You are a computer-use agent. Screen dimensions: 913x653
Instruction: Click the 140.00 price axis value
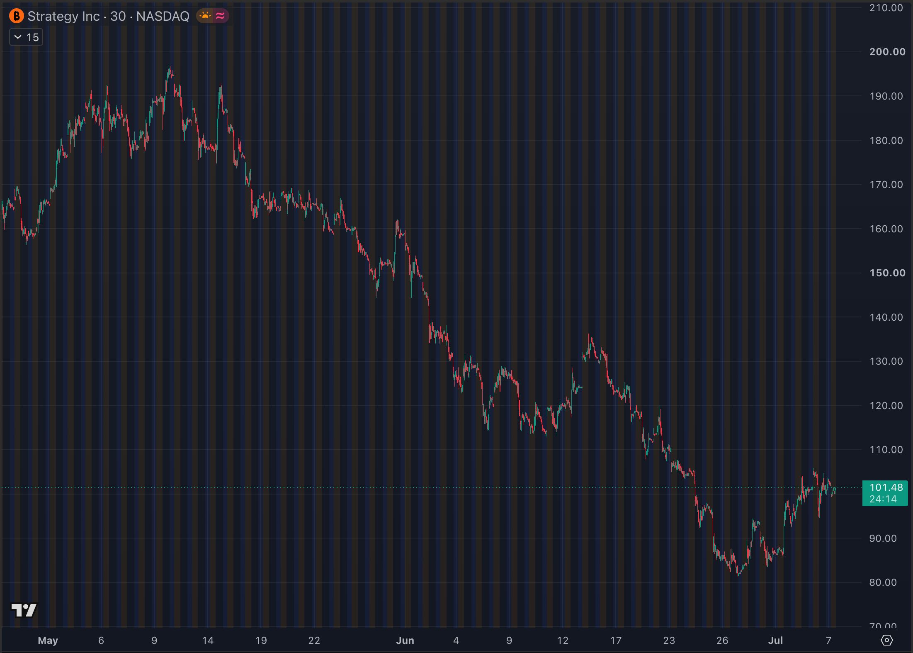(886, 317)
